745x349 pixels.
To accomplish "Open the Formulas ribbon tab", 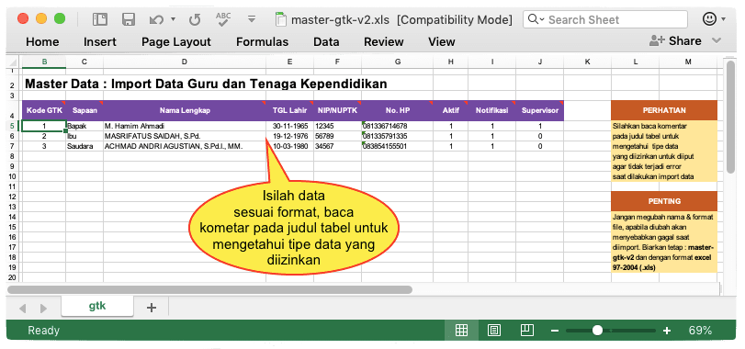I will [x=263, y=41].
